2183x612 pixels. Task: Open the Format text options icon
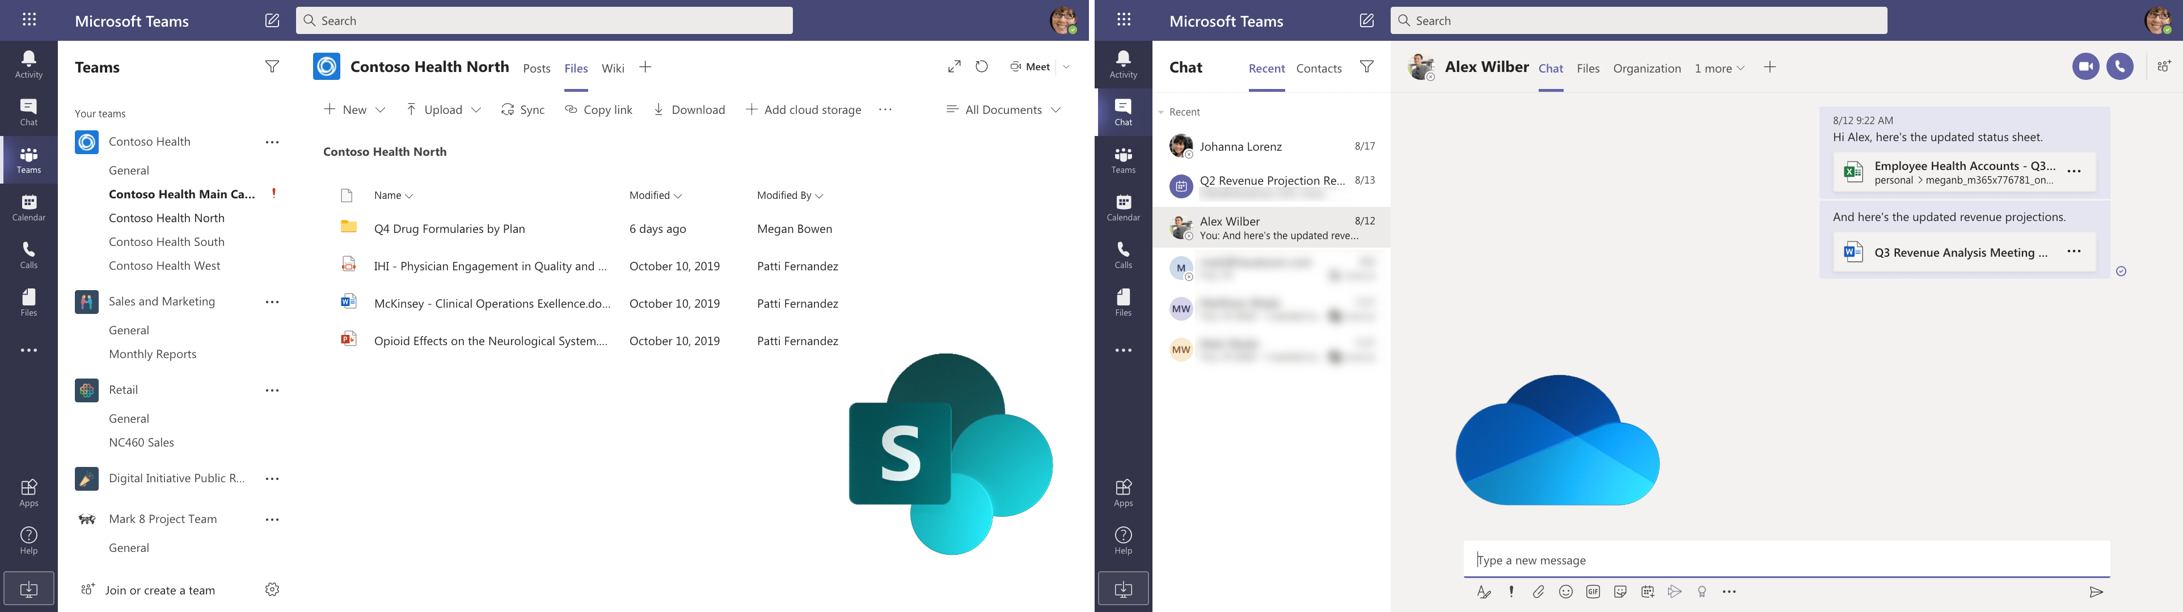tap(1484, 592)
